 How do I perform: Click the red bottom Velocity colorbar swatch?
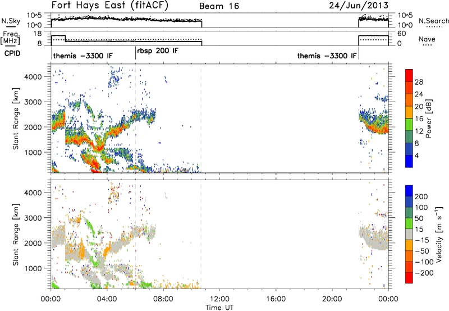click(409, 277)
